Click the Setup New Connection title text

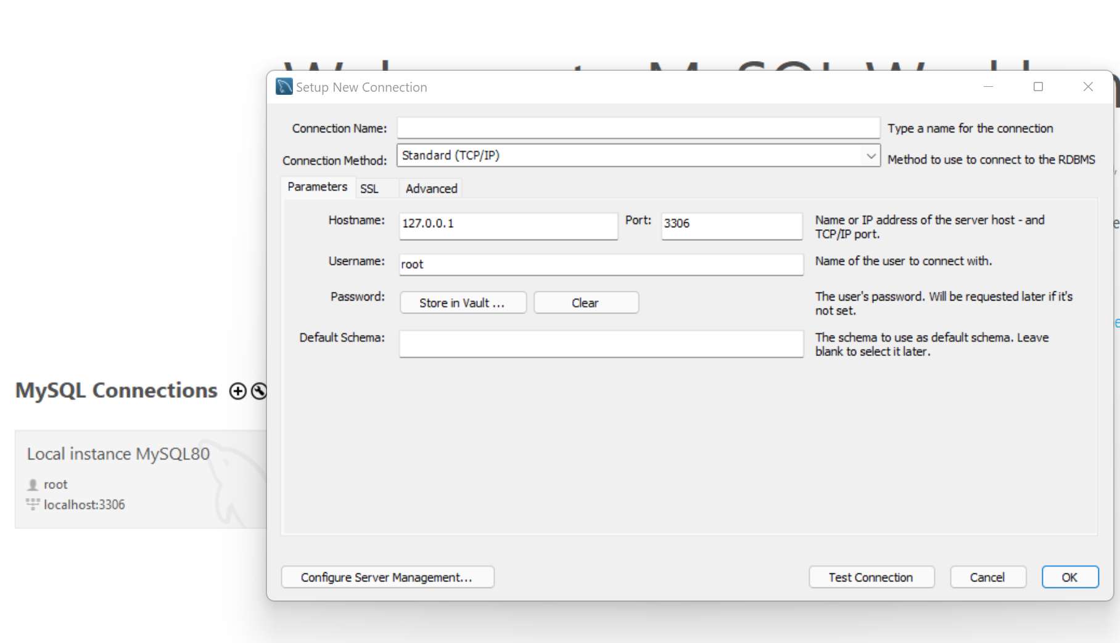point(361,87)
